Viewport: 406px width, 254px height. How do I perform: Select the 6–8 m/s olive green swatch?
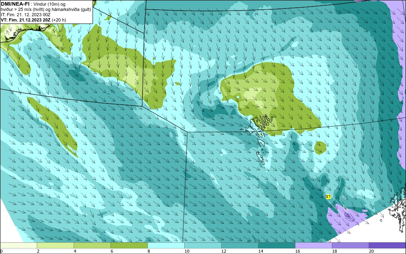pyautogui.click(x=129, y=245)
